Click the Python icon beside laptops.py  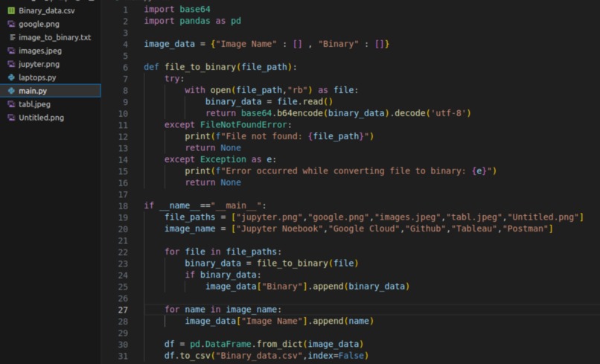(x=11, y=77)
